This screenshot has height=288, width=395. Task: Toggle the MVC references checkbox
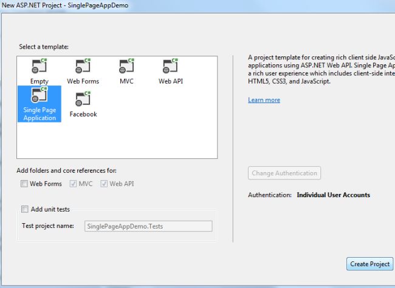73,184
